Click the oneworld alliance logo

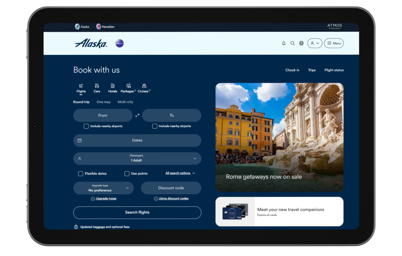pos(119,43)
